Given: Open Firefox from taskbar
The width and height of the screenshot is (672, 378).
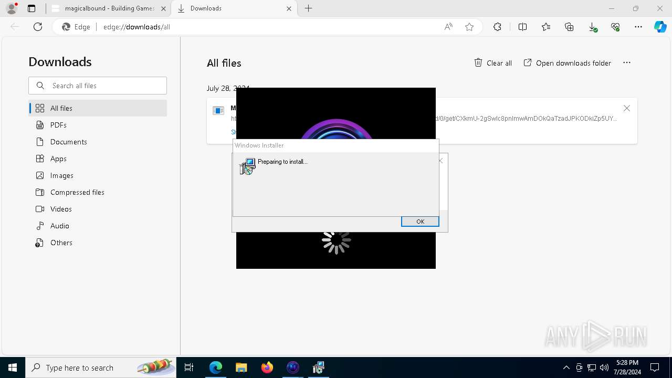Looking at the screenshot, I should coord(267,367).
